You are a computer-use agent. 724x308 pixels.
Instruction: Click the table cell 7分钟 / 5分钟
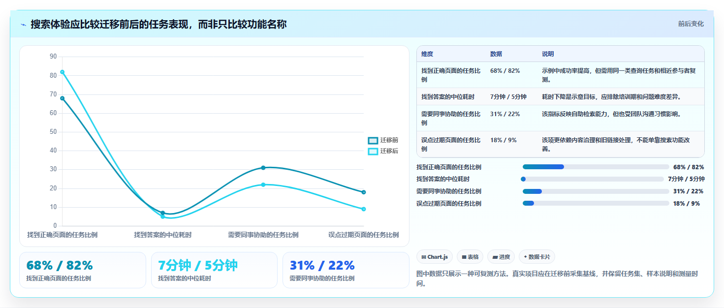508,96
